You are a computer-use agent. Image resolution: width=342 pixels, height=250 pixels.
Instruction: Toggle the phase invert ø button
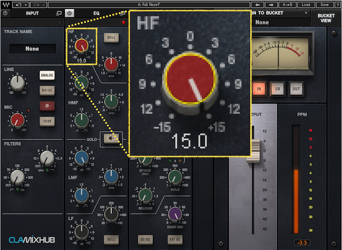pyautogui.click(x=47, y=106)
